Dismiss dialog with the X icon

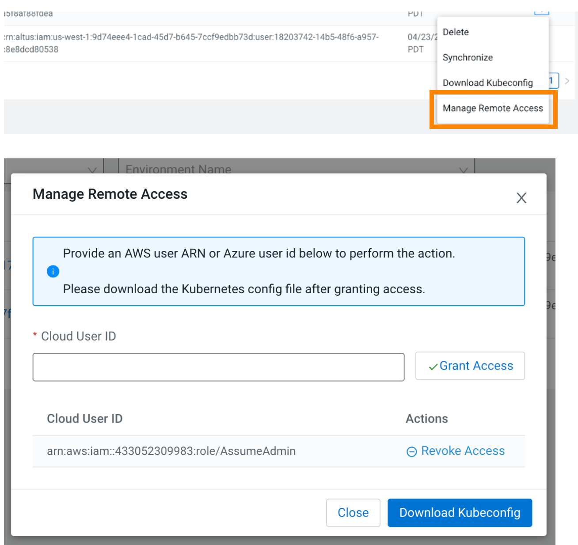521,198
